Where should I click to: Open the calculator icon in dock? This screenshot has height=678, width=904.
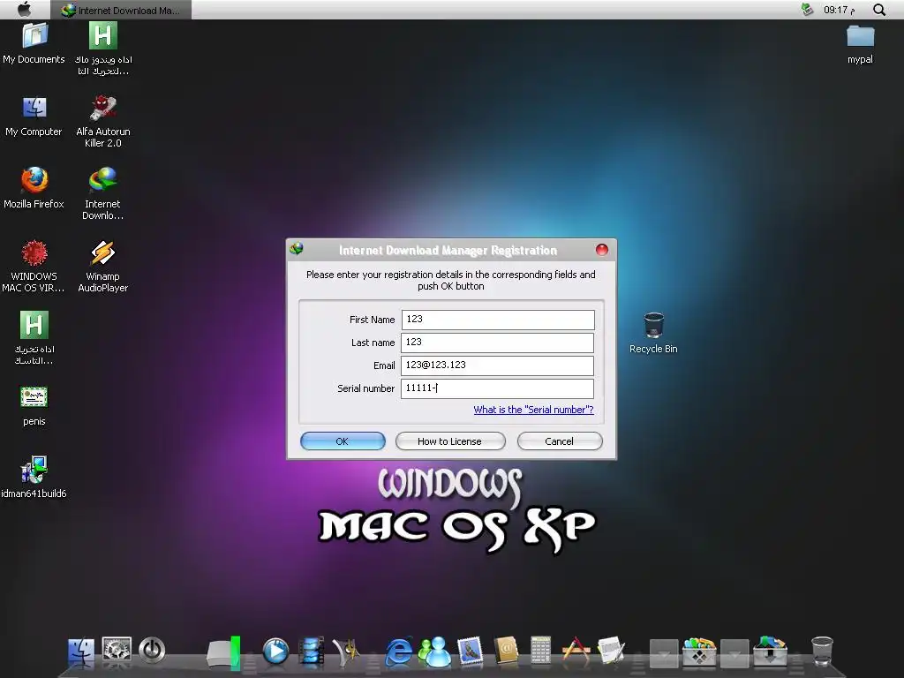[541, 652]
